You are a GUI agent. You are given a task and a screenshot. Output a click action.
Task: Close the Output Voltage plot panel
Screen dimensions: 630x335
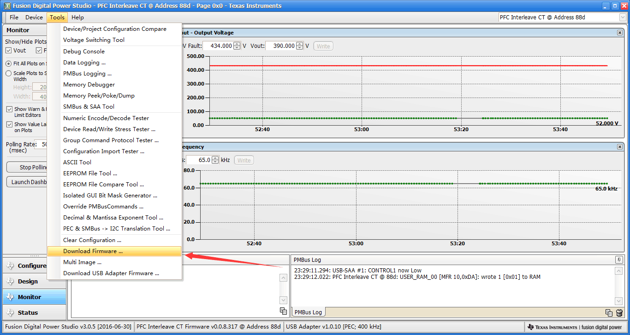620,33
